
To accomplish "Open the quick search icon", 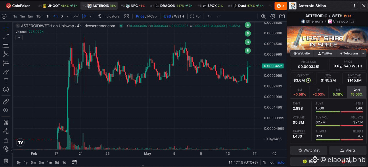I will click(263, 16).
